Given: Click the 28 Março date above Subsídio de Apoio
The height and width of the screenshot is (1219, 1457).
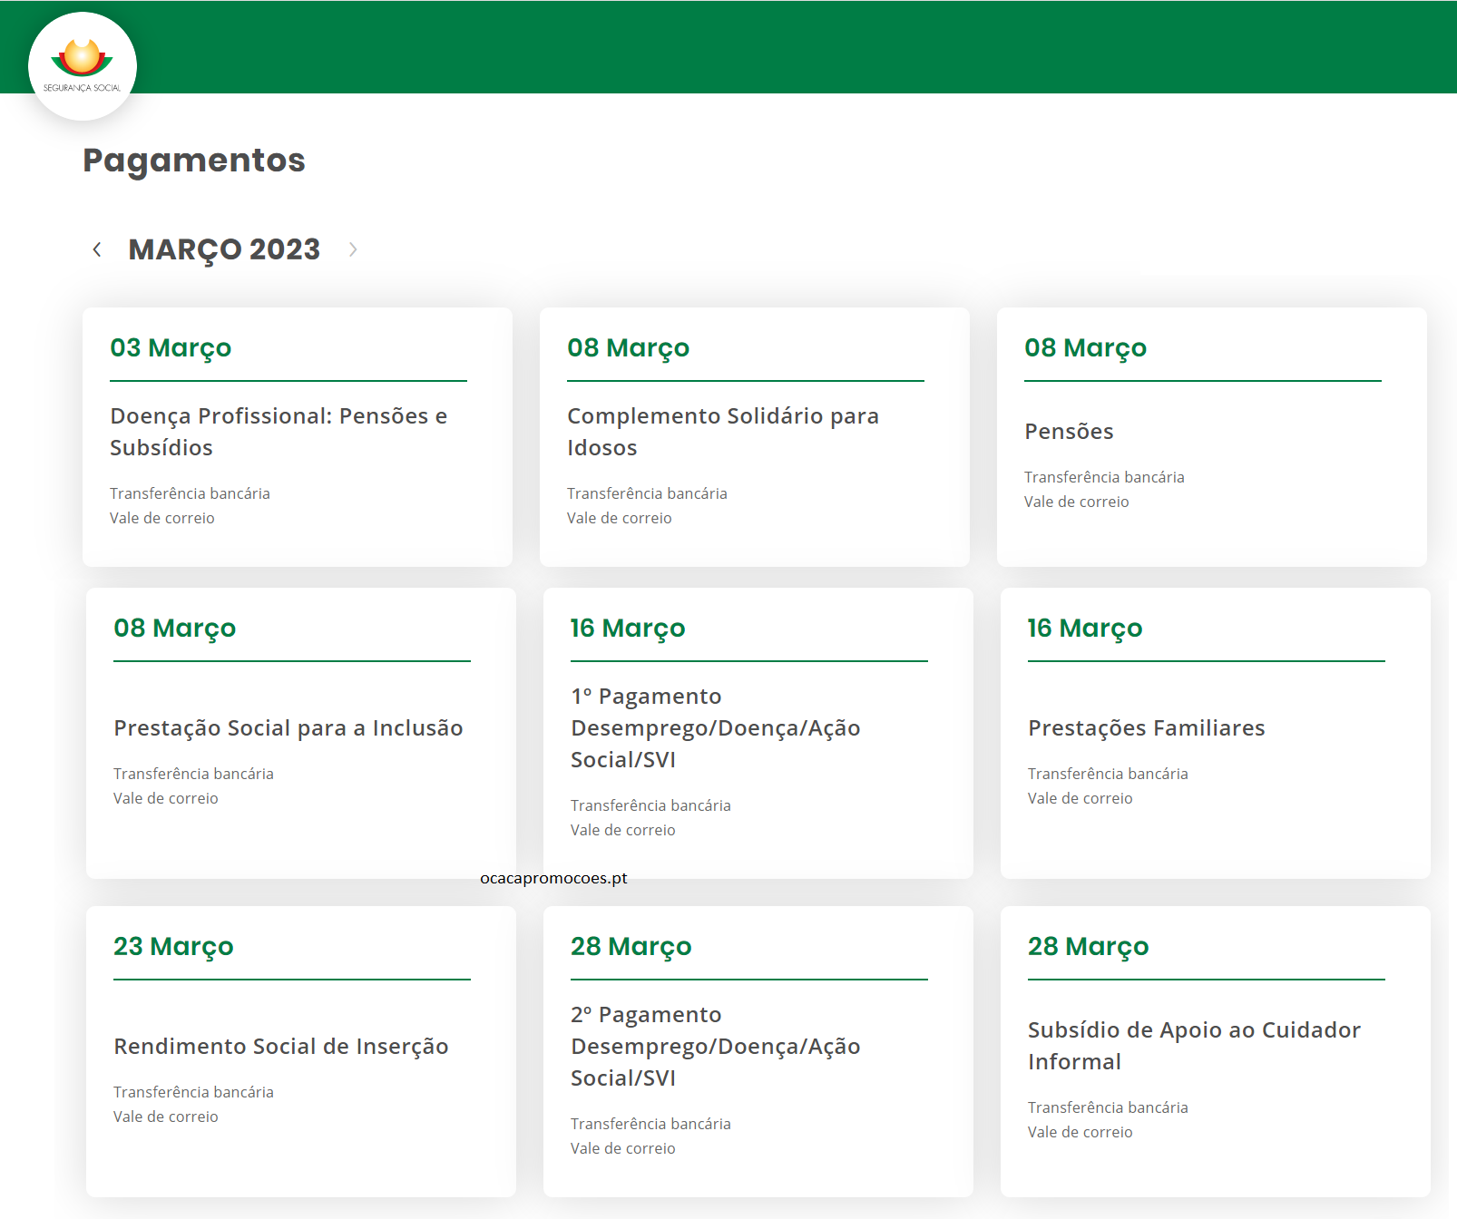Looking at the screenshot, I should point(1089,947).
